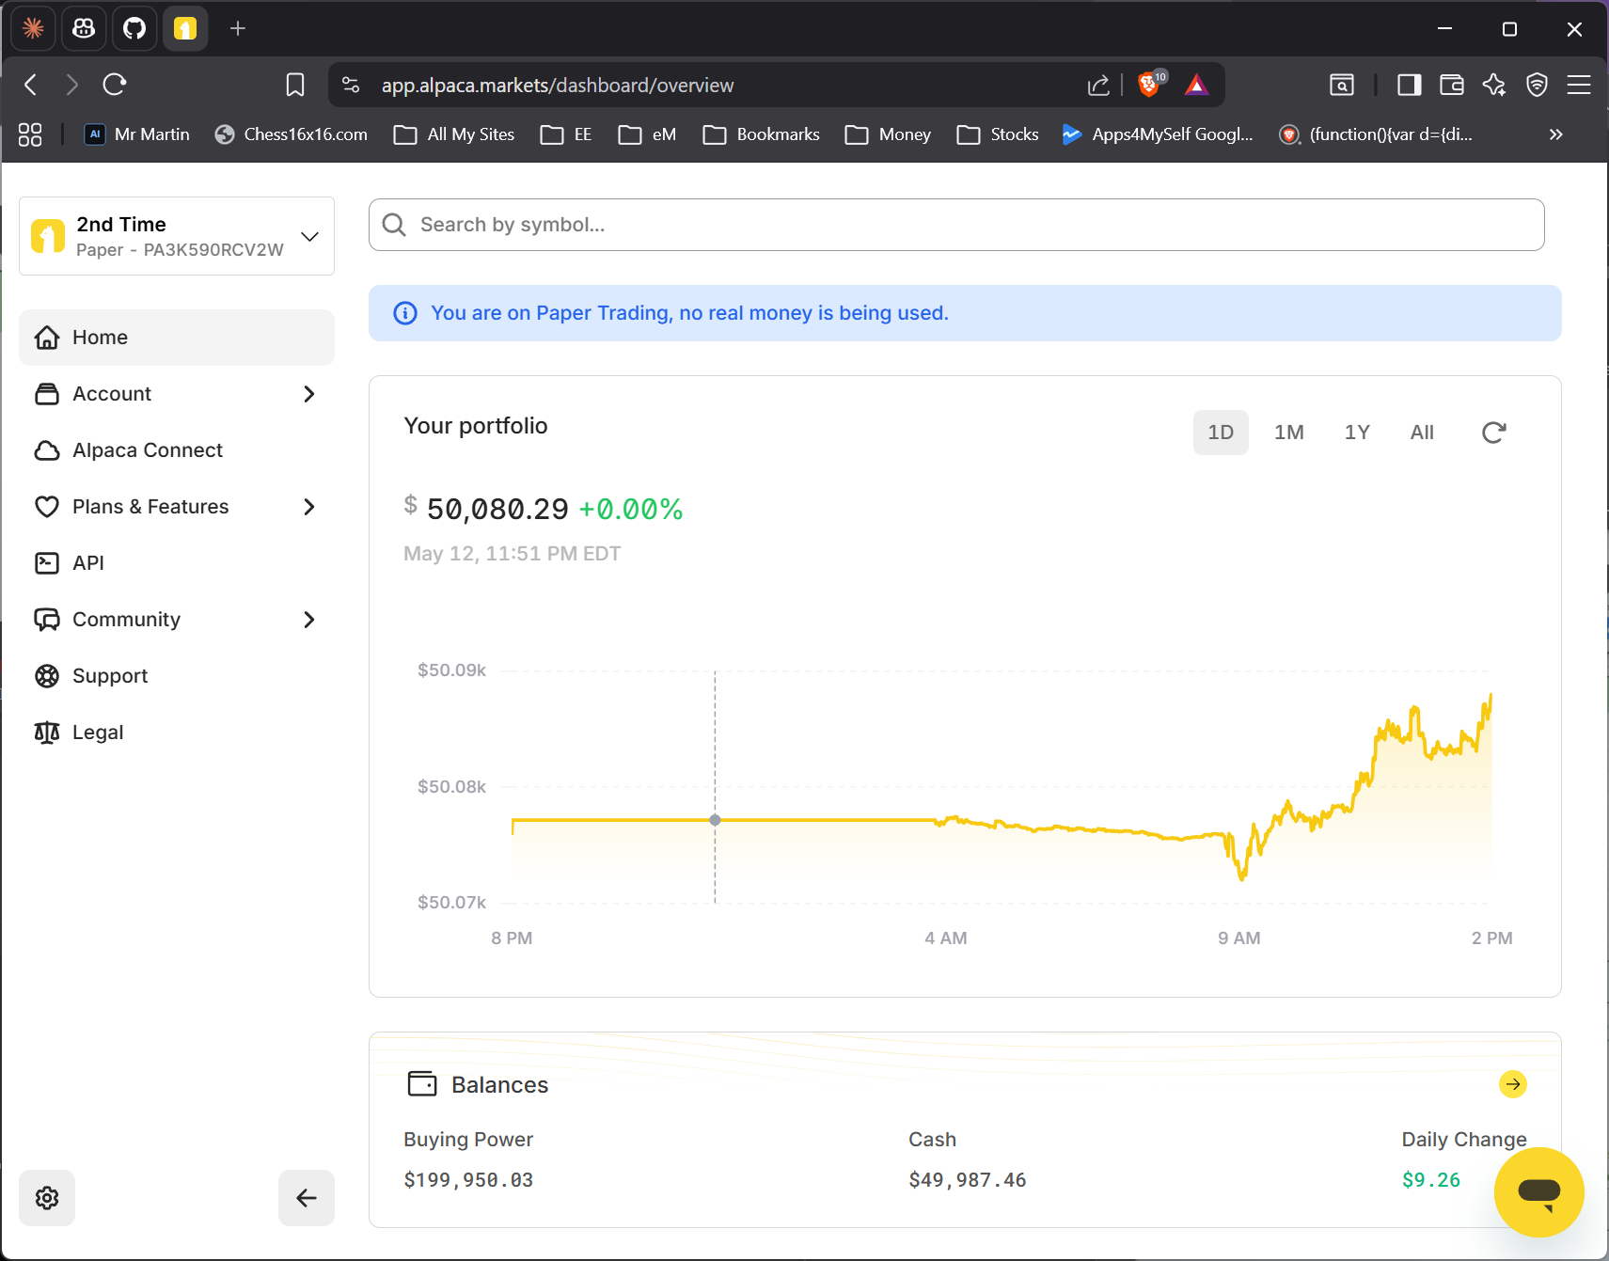1609x1261 pixels.
Task: Click the portfolio value 50,080.29
Action: 497,509
